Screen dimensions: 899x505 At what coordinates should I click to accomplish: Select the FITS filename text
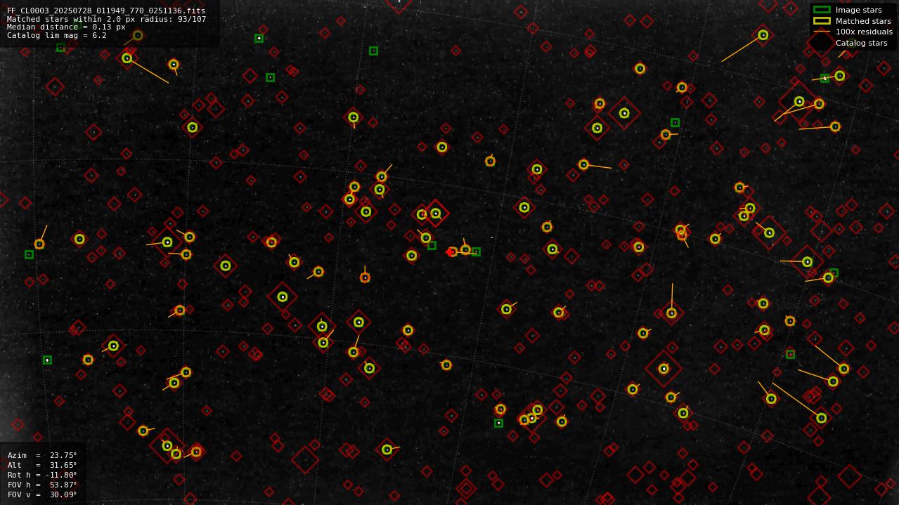(x=106, y=11)
